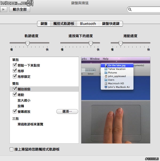Click the 單指 section heading
The width and height of the screenshot is (160, 161).
click(x=15, y=60)
